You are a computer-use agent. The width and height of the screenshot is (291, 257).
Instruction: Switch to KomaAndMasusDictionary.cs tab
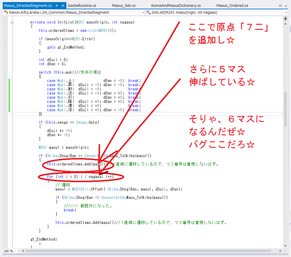[x=176, y=6]
